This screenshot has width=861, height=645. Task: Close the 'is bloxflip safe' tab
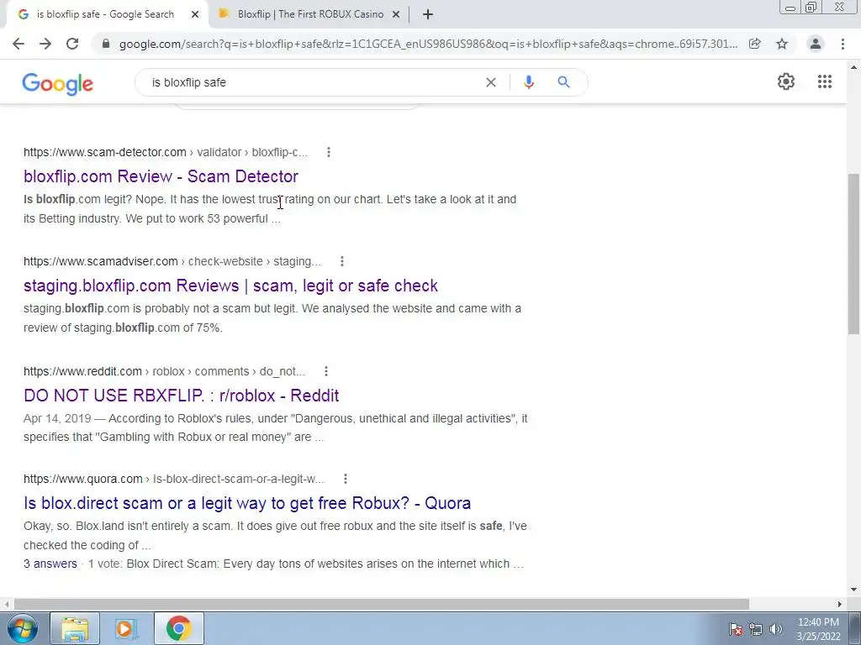point(195,15)
